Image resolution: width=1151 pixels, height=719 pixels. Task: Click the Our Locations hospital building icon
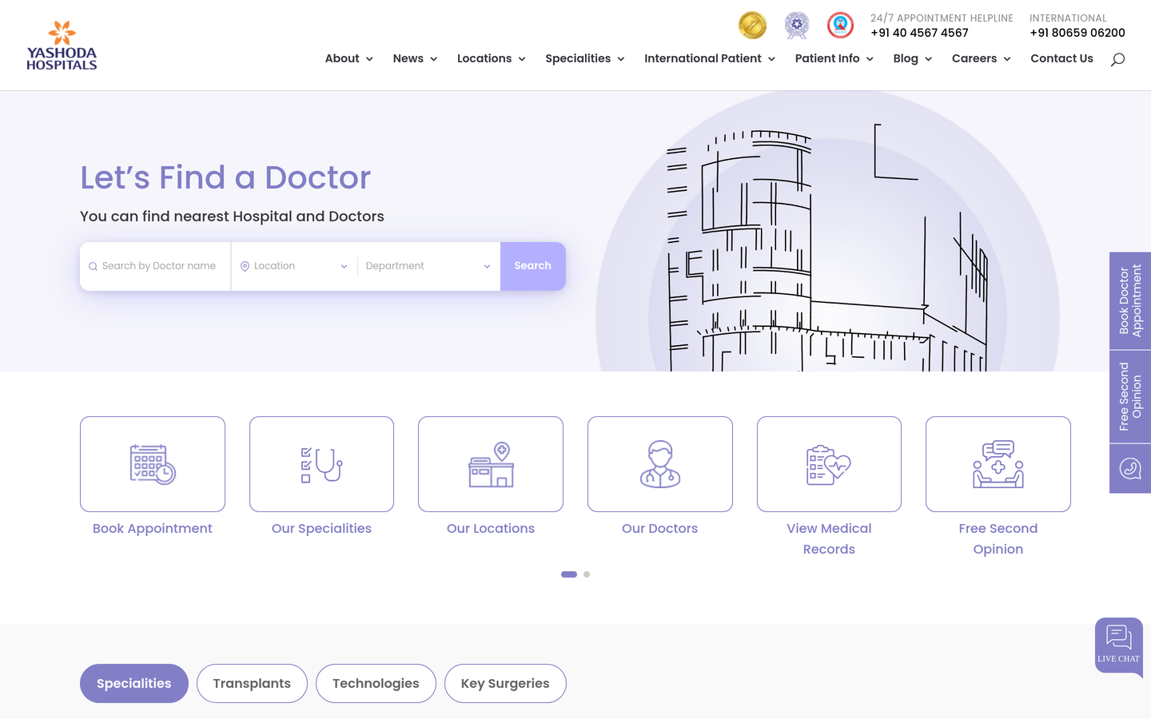coord(491,464)
